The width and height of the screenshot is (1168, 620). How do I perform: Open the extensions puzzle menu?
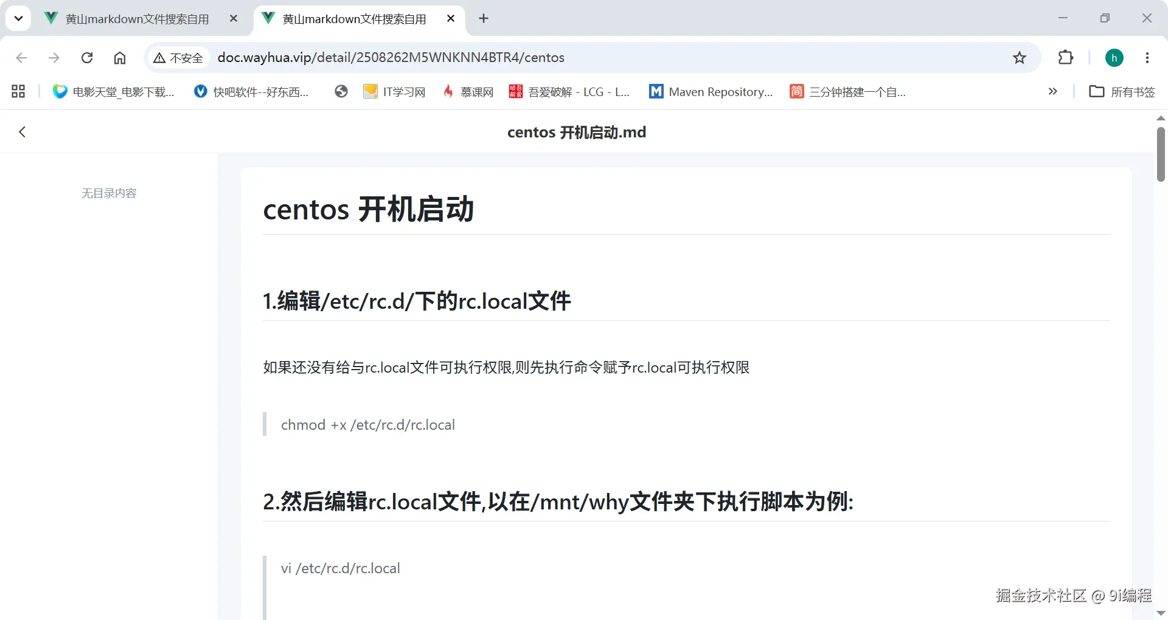pyautogui.click(x=1066, y=58)
